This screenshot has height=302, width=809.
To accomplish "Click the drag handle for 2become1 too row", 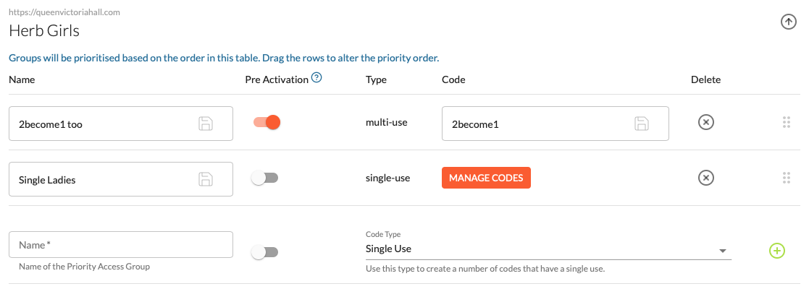I will click(x=787, y=123).
